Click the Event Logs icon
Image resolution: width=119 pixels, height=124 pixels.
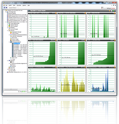click(9, 69)
